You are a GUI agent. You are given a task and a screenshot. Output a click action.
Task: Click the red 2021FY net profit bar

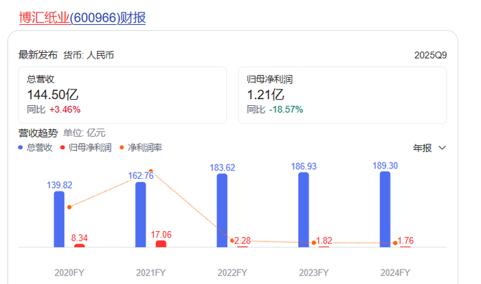point(161,244)
